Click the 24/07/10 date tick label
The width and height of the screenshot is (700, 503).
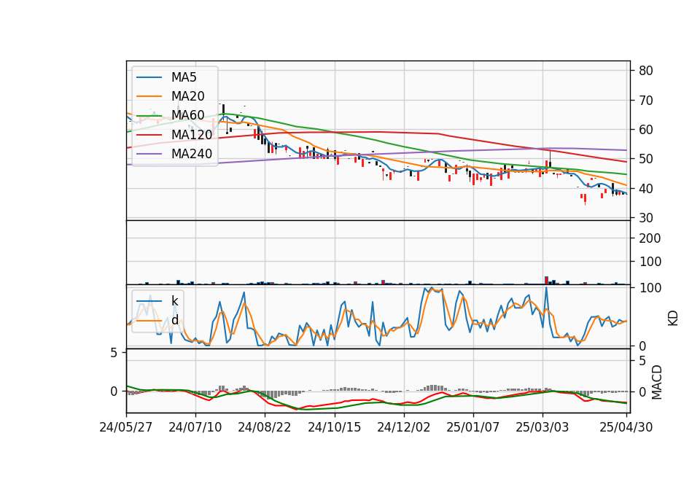click(x=195, y=427)
